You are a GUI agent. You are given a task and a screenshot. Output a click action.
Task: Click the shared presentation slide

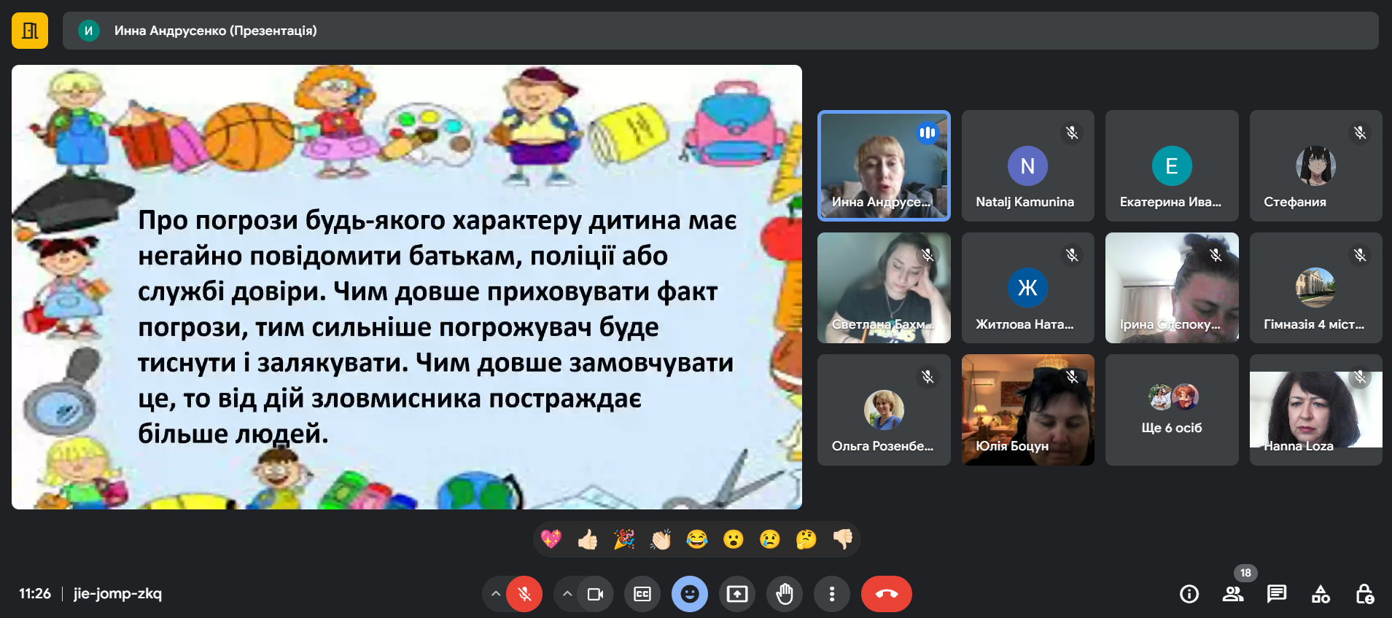(x=407, y=287)
